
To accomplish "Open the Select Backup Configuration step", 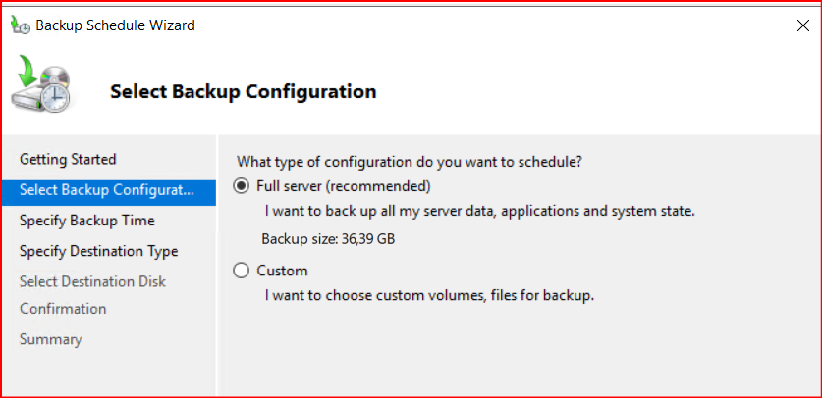I will [107, 189].
